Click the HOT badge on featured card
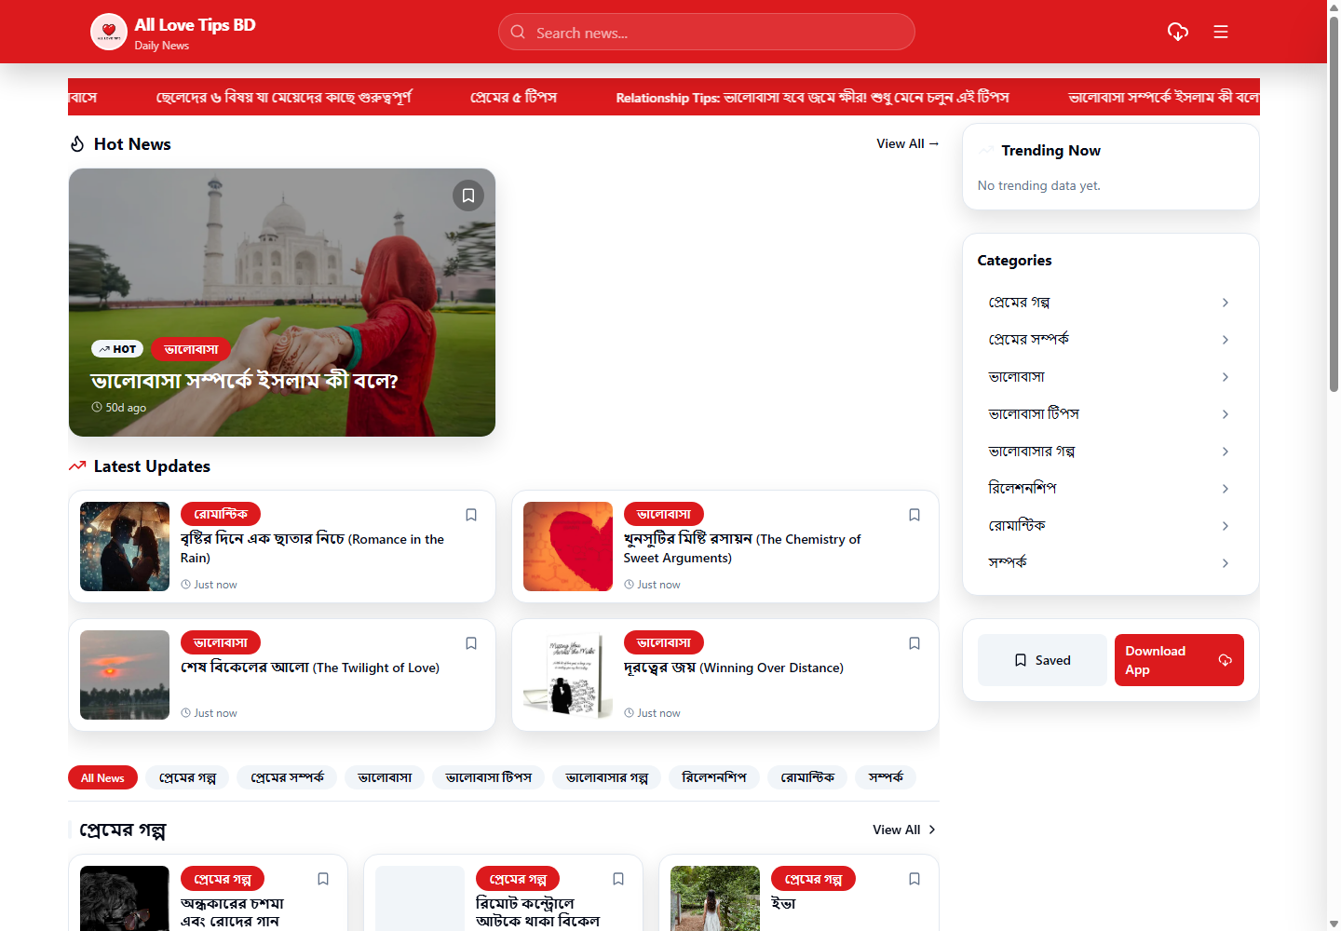The height and width of the screenshot is (931, 1341). [x=117, y=349]
